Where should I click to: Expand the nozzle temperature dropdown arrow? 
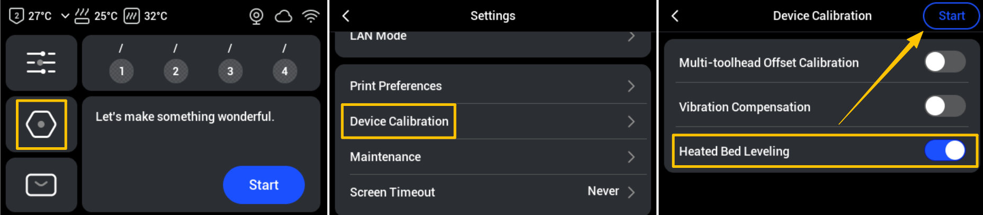(x=65, y=16)
